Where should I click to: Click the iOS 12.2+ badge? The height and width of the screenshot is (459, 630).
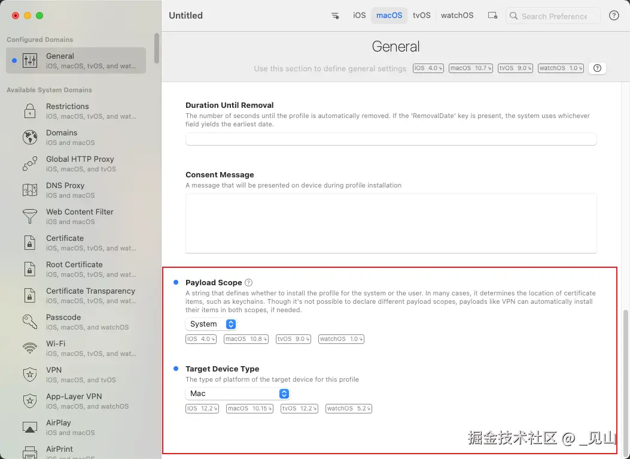pos(202,409)
